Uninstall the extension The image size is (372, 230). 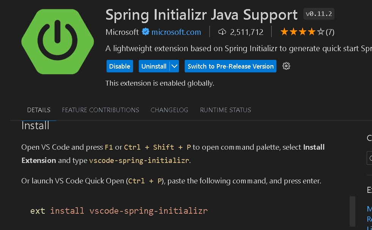pos(154,66)
